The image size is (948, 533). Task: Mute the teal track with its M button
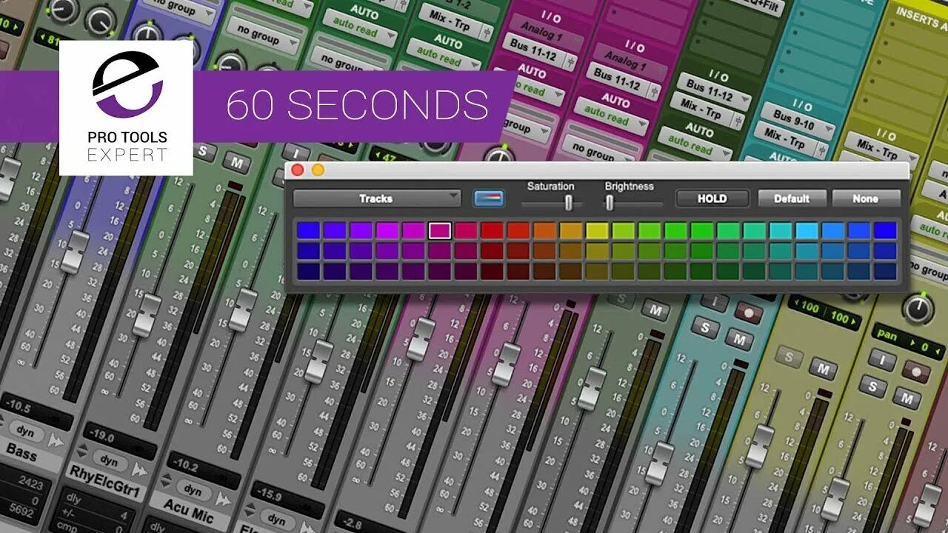click(x=739, y=339)
